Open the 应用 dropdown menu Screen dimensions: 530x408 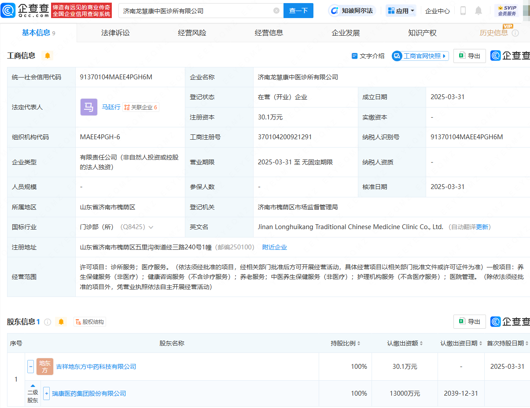pos(401,11)
